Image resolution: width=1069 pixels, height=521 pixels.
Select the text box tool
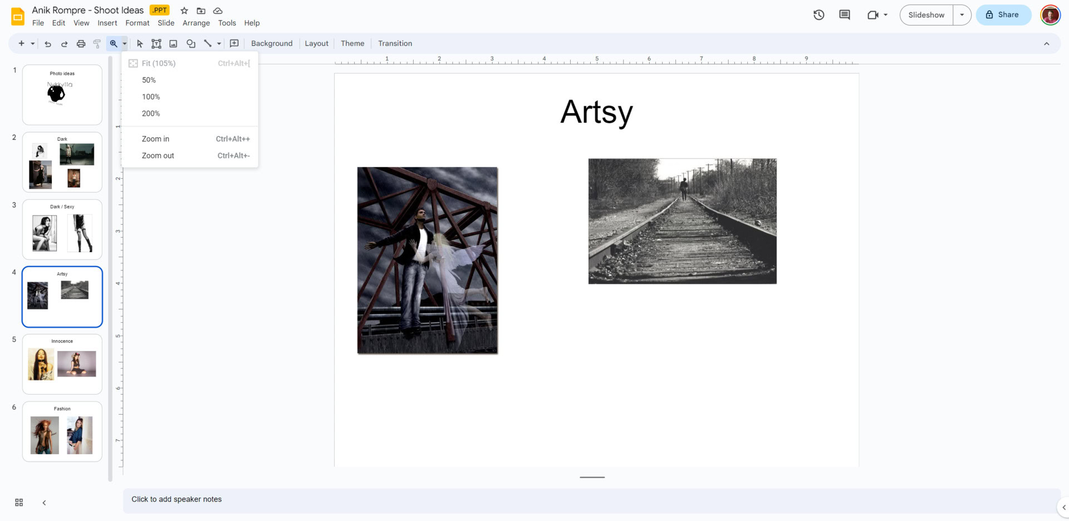(156, 43)
